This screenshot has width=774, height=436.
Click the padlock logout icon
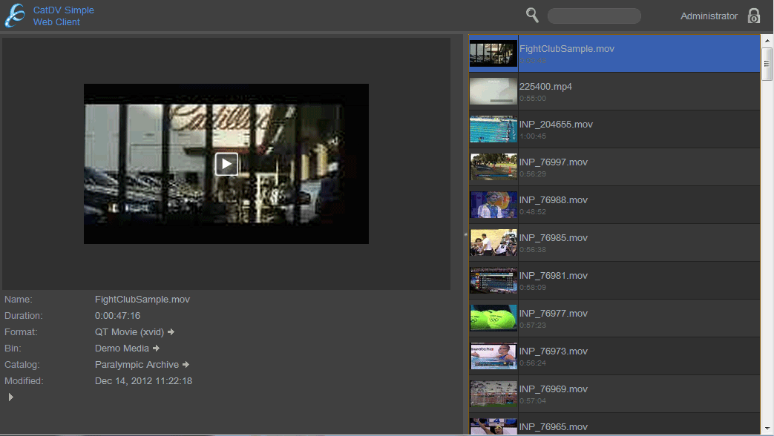(754, 16)
